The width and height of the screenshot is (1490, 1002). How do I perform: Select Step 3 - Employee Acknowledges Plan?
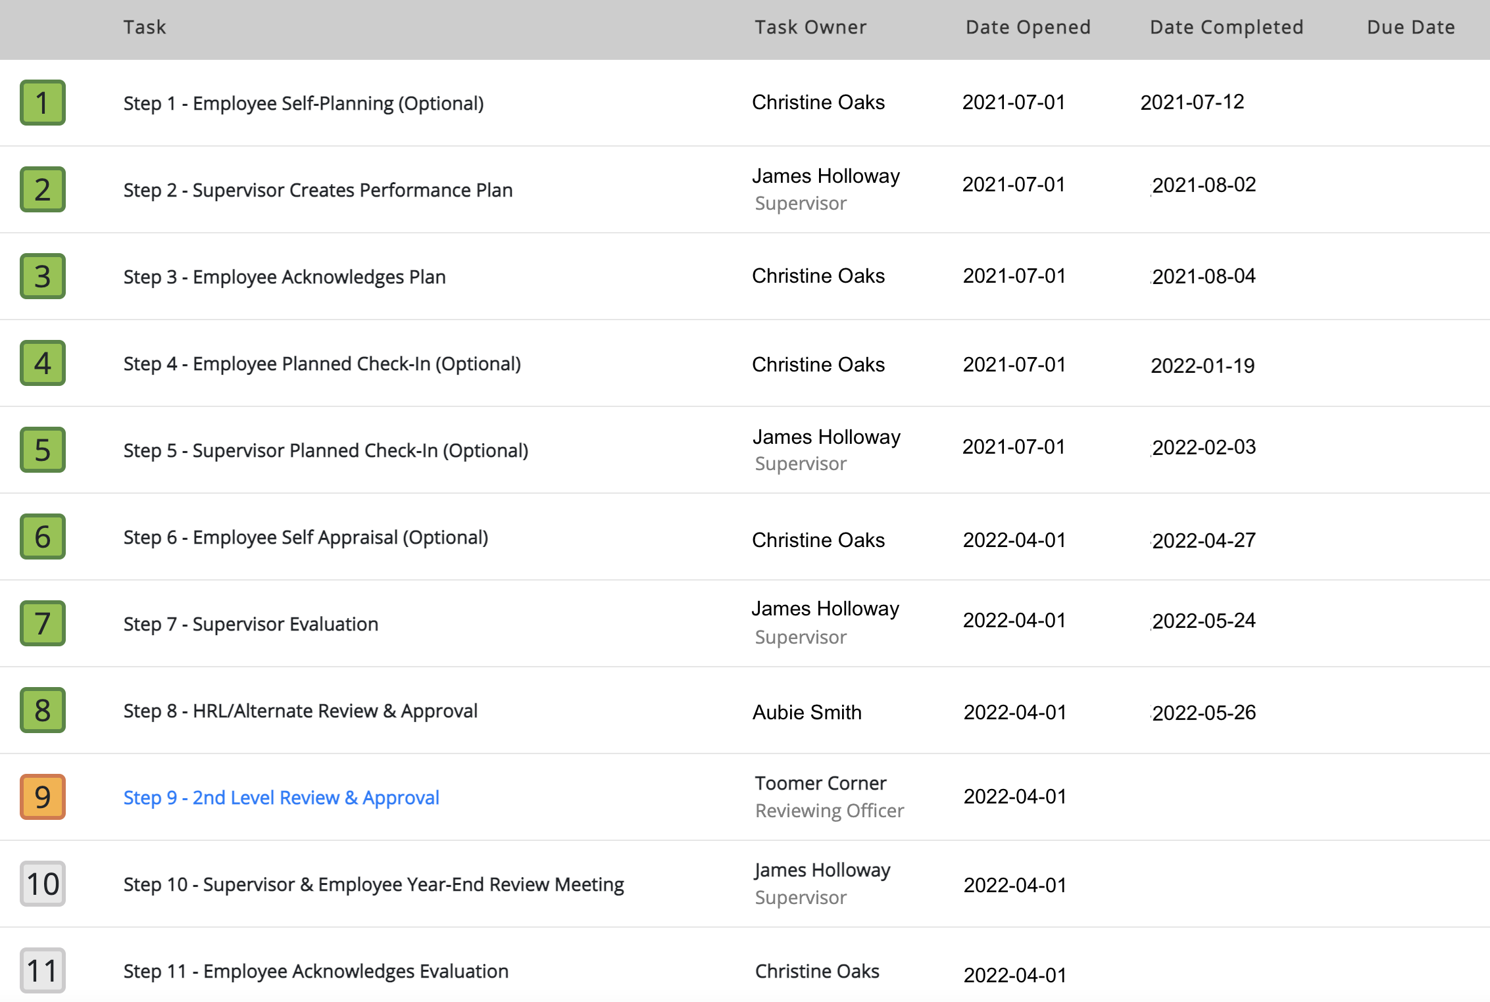pyautogui.click(x=284, y=277)
